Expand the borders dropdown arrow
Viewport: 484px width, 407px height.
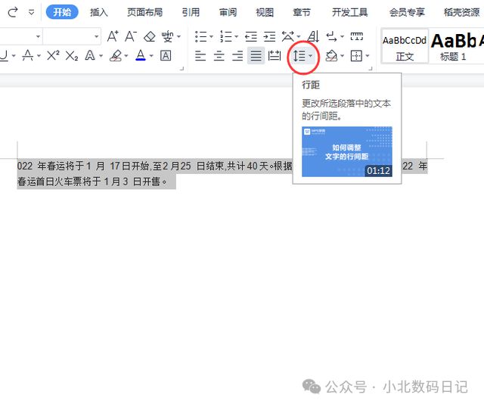pyautogui.click(x=368, y=56)
